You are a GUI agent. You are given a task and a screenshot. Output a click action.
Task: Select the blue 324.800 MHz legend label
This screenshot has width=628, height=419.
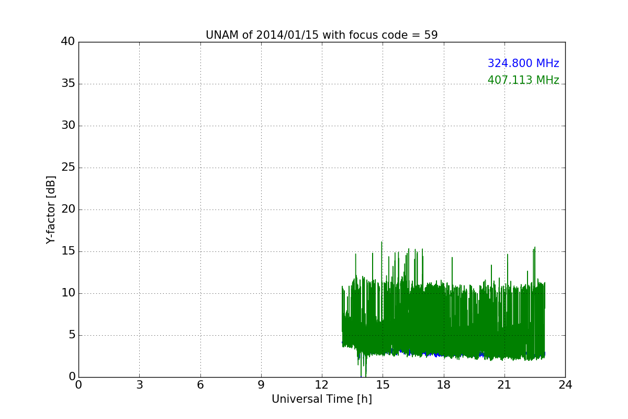[523, 63]
